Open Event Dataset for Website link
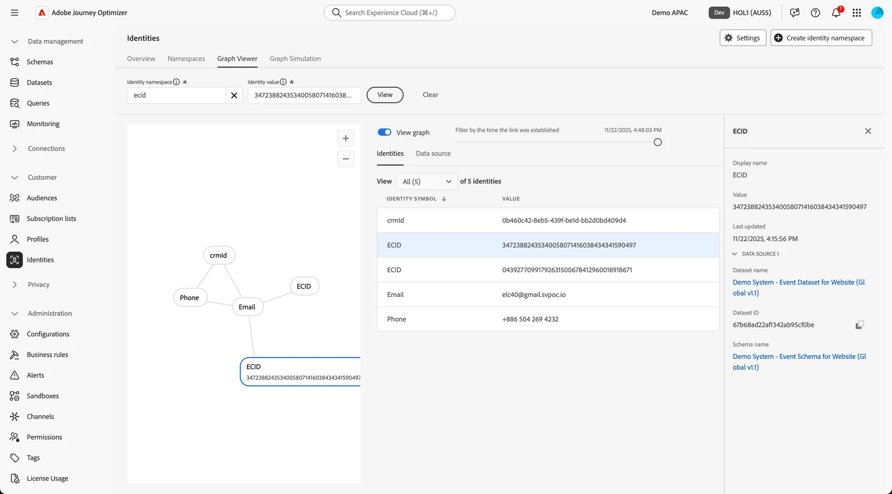The height and width of the screenshot is (494, 892). point(799,288)
